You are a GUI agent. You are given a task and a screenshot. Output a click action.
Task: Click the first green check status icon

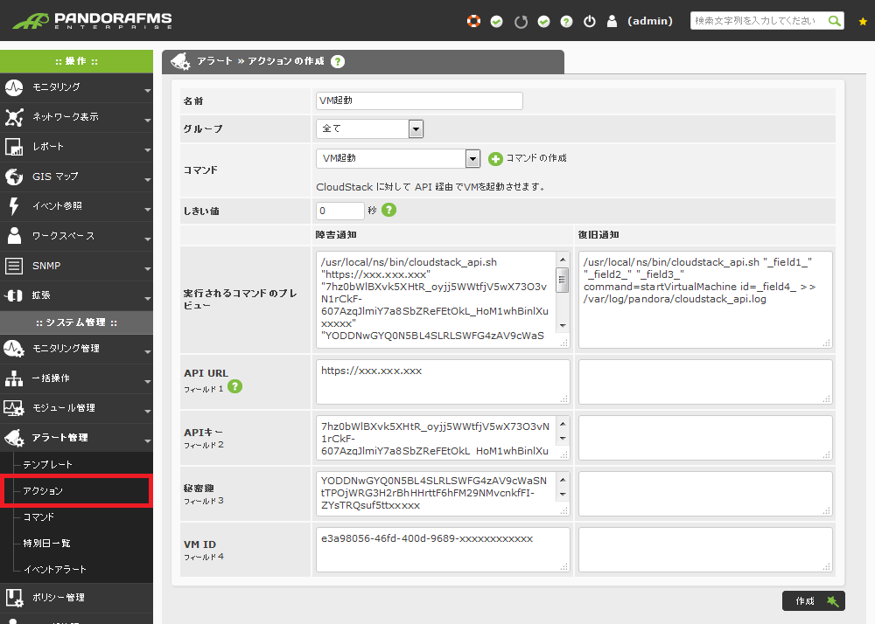[x=497, y=22]
